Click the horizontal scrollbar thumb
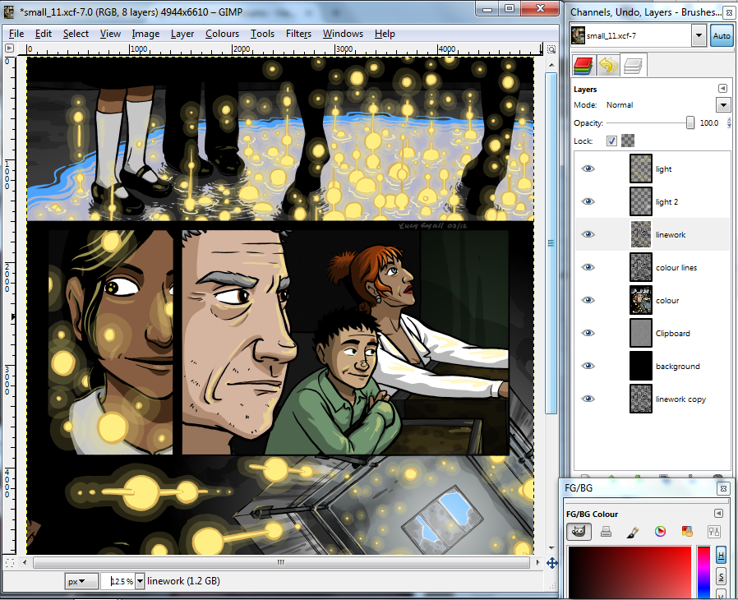The width and height of the screenshot is (738, 600). coord(282,562)
